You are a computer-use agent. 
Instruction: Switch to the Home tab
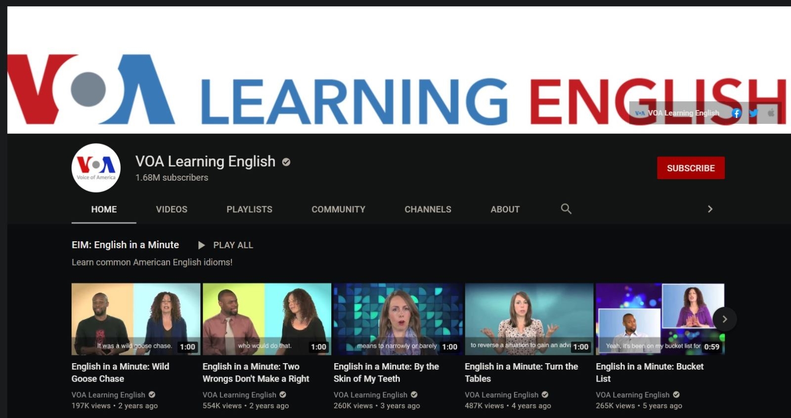point(104,209)
